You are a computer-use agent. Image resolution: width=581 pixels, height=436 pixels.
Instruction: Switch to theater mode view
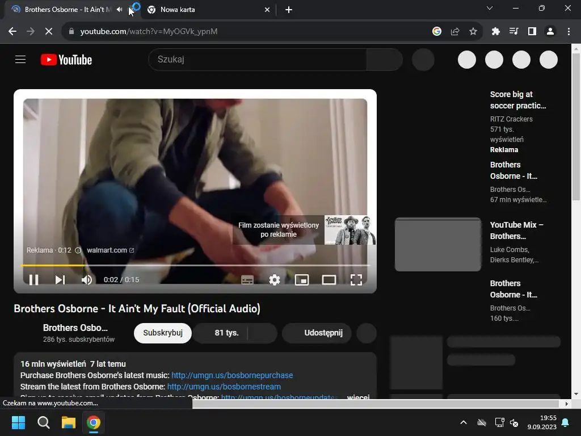coord(329,279)
